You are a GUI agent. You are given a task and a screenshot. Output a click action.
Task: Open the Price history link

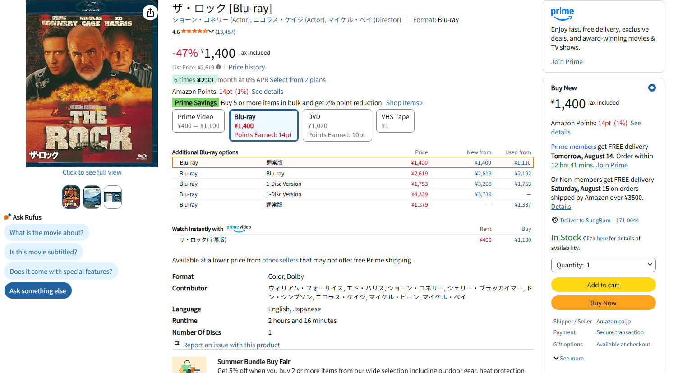(246, 67)
